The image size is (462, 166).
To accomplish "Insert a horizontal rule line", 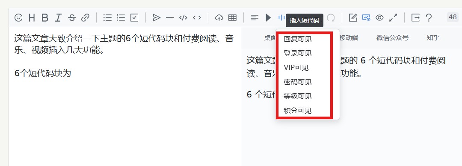I will pyautogui.click(x=170, y=18).
